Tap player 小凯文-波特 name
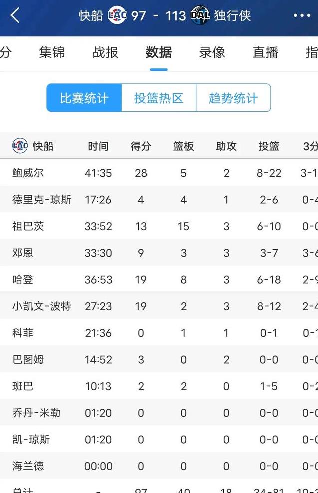Screen dimensions: 318x493 (x=42, y=306)
